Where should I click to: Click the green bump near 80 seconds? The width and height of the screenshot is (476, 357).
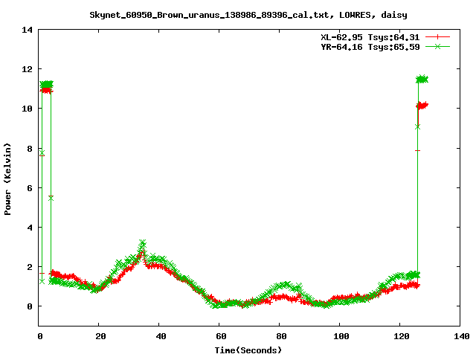coord(283,285)
